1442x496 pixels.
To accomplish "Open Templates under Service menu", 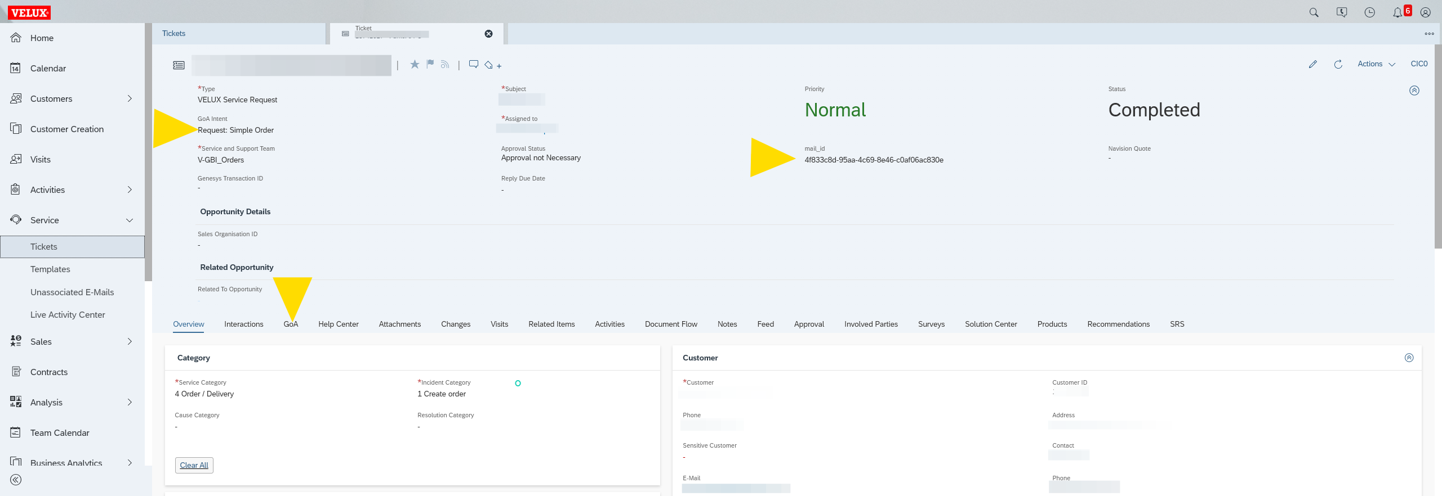I will pyautogui.click(x=50, y=269).
